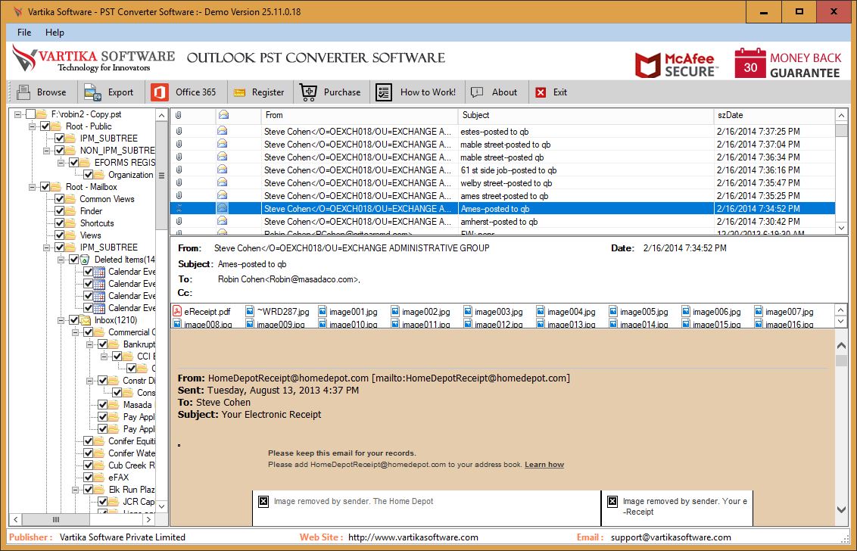This screenshot has width=857, height=551.
Task: Uncheck the Shortcuts folder checkbox
Action: [x=60, y=223]
